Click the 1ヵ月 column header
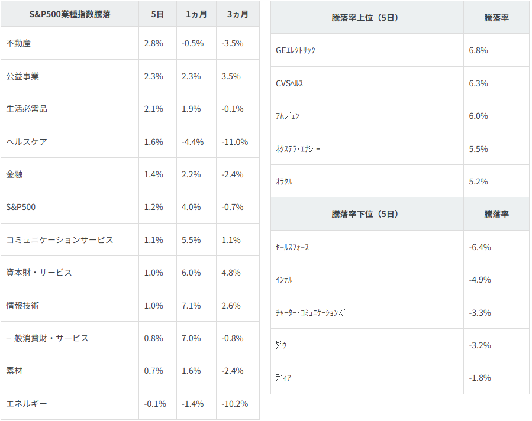The width and height of the screenshot is (532, 421). click(x=196, y=14)
